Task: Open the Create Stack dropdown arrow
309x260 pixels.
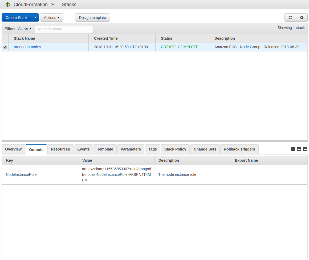Action: point(35,18)
